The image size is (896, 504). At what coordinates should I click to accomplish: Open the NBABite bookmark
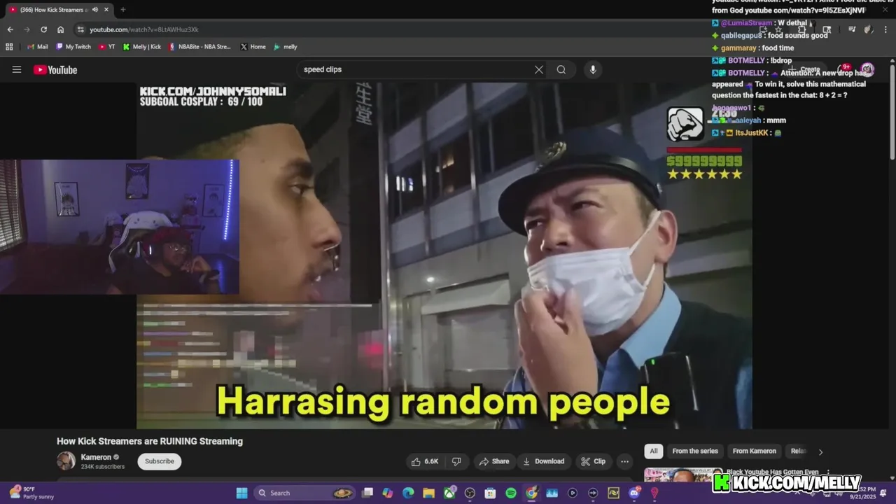[199, 47]
